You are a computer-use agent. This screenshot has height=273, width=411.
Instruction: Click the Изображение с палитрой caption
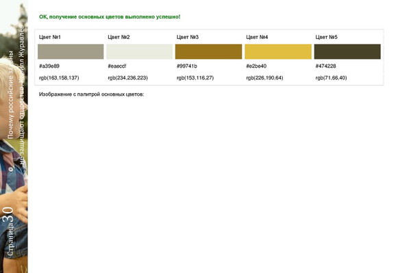[x=92, y=94]
